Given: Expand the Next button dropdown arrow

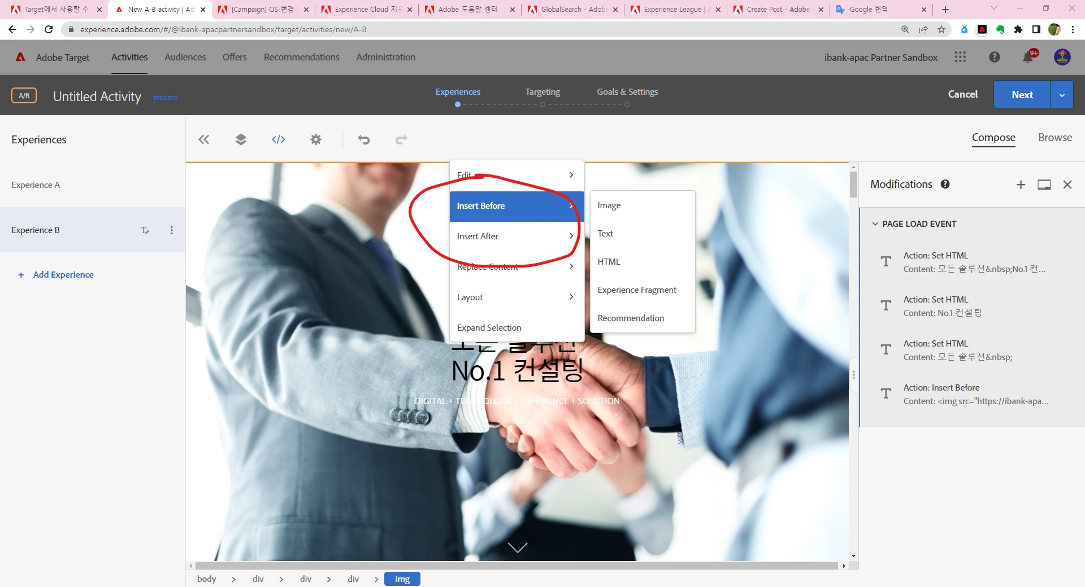Looking at the screenshot, I should pos(1062,95).
